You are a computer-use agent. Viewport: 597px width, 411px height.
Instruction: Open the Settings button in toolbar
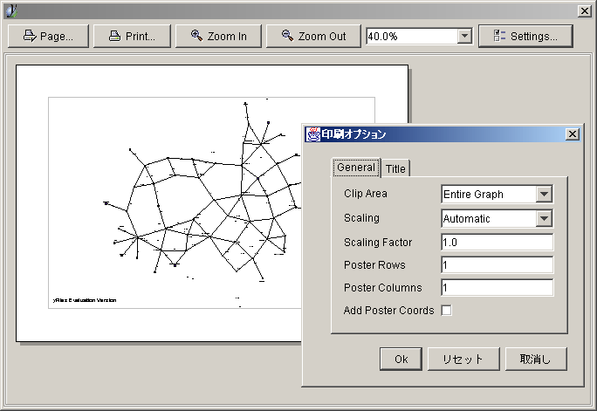(x=525, y=36)
